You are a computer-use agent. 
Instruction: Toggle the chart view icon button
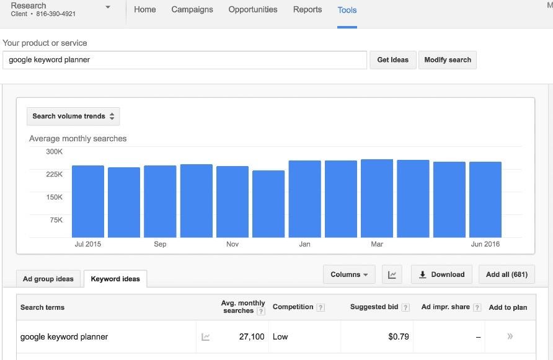click(392, 274)
